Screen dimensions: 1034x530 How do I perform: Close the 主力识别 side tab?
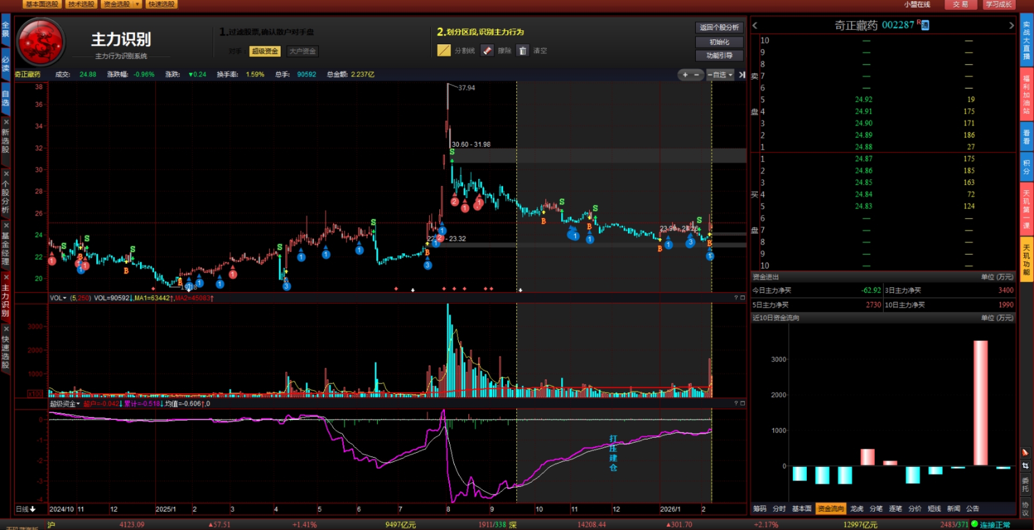pyautogui.click(x=6, y=277)
